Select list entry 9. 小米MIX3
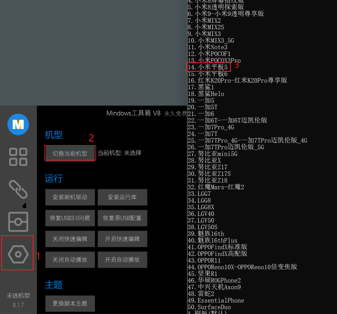The height and width of the screenshot is (314, 337). [204, 34]
